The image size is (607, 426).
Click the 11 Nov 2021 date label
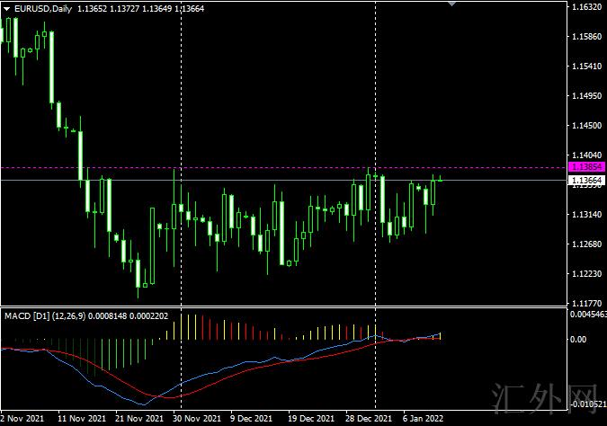click(80, 419)
